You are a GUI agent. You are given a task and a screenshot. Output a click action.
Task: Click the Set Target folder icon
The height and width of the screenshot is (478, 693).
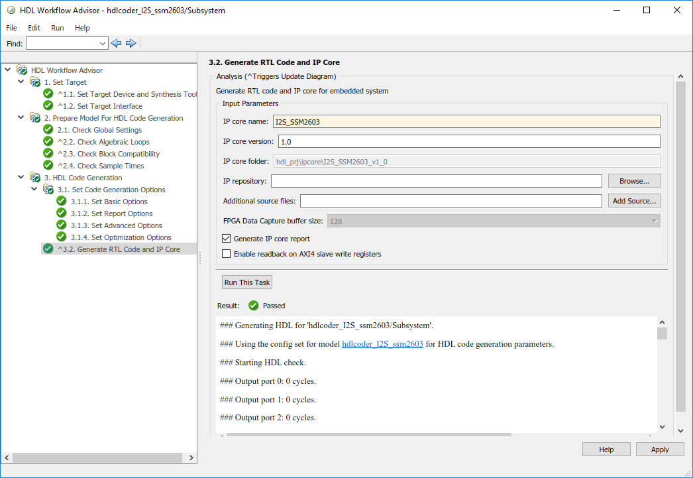[x=35, y=82]
